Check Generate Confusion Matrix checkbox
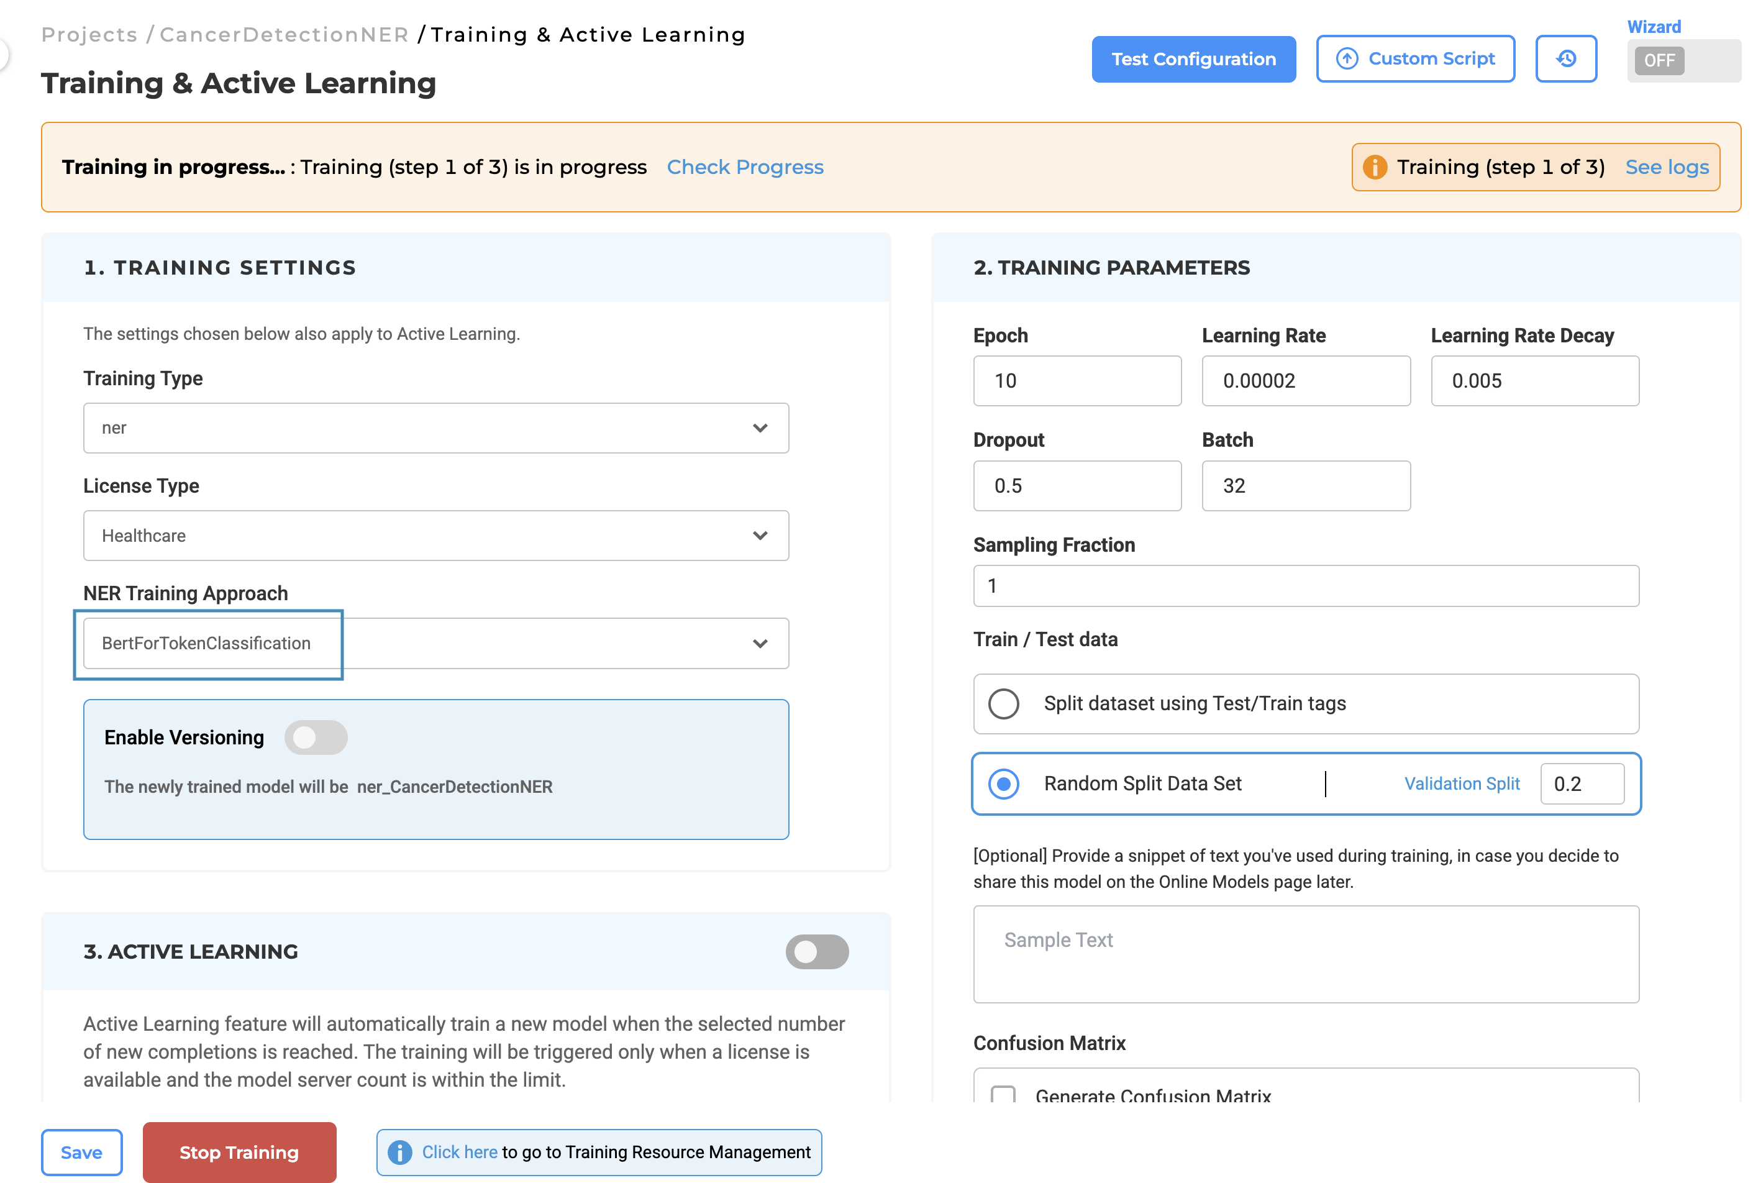The width and height of the screenshot is (1753, 1183). pyautogui.click(x=1003, y=1094)
